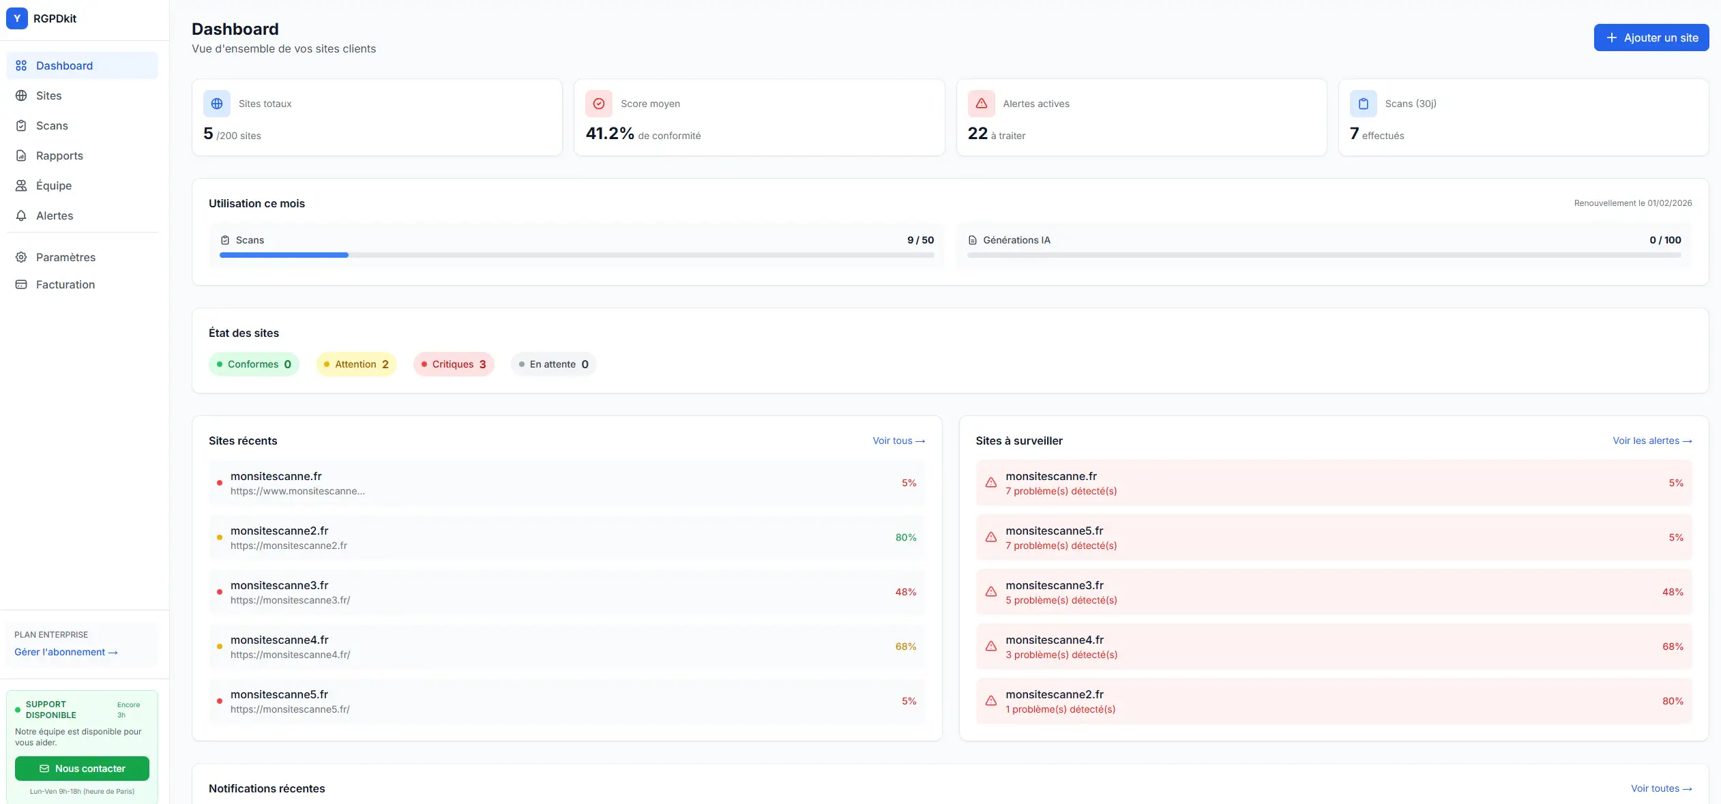
Task: Open Voir tous link in Sites récents
Action: [899, 441]
